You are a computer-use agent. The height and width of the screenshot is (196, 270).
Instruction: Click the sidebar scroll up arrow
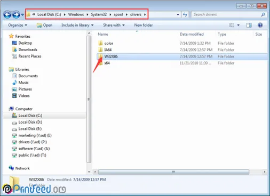[x=89, y=33]
